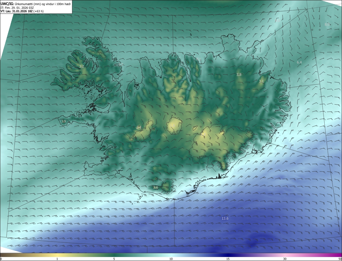Click the "3.9" value on the western peninsula
342x261 pixels.
tap(64, 121)
